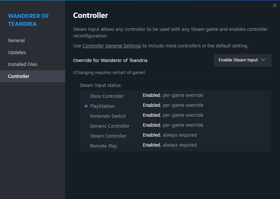Click Xbox Controller Enabled status text
Image resolution: width=280 pixels, height=199 pixels.
click(151, 95)
